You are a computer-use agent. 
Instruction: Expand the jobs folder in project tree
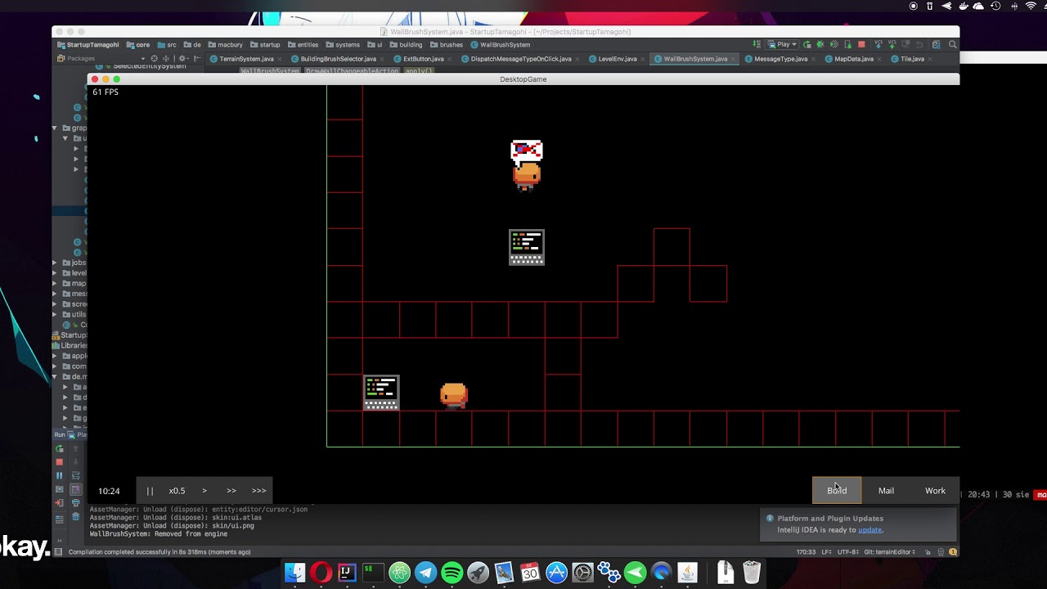pos(56,263)
